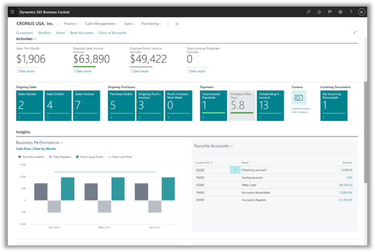Select the Petty Cash row name
375x252 pixels.
pos(249,185)
